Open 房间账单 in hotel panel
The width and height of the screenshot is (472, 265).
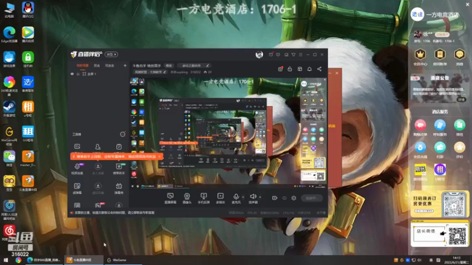(440, 57)
